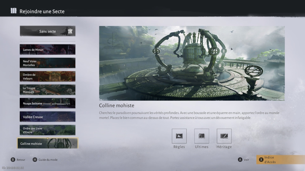Viewport: 305px width, 171px height.
Task: Select the Neuf Voies Mortelles sect
Action: (x=48, y=63)
